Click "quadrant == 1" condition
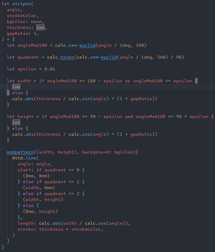215x252 pixels. pos(62,182)
